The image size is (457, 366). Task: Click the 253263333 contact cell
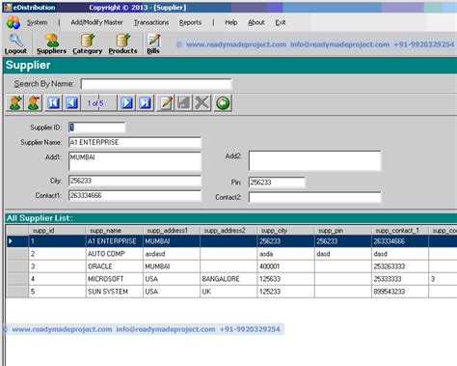pos(400,267)
